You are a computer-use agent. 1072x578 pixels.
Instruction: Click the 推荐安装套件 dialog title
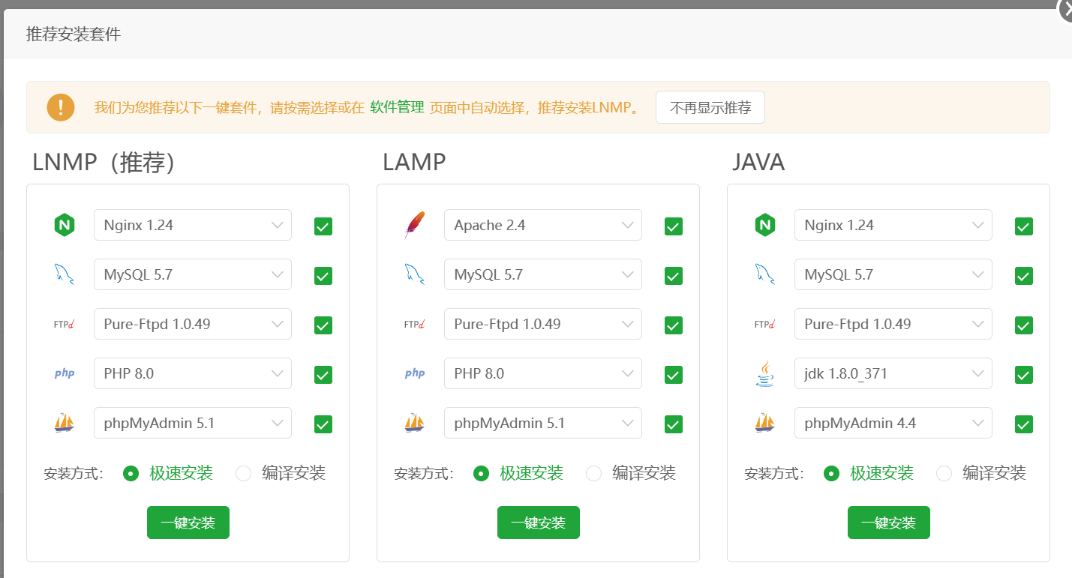click(x=74, y=34)
